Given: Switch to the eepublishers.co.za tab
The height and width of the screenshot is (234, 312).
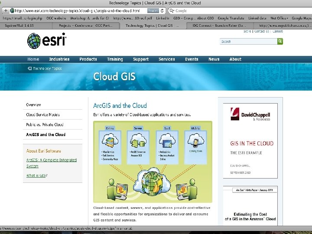Looking at the screenshot, I should click(283, 26).
